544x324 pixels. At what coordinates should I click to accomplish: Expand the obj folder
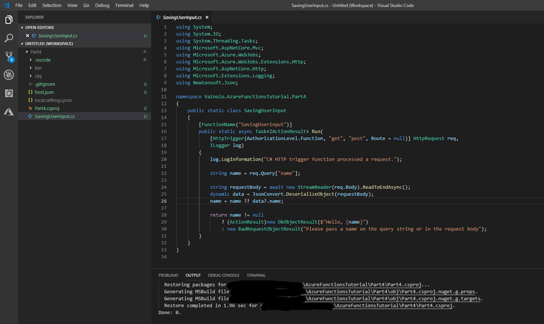pos(31,76)
